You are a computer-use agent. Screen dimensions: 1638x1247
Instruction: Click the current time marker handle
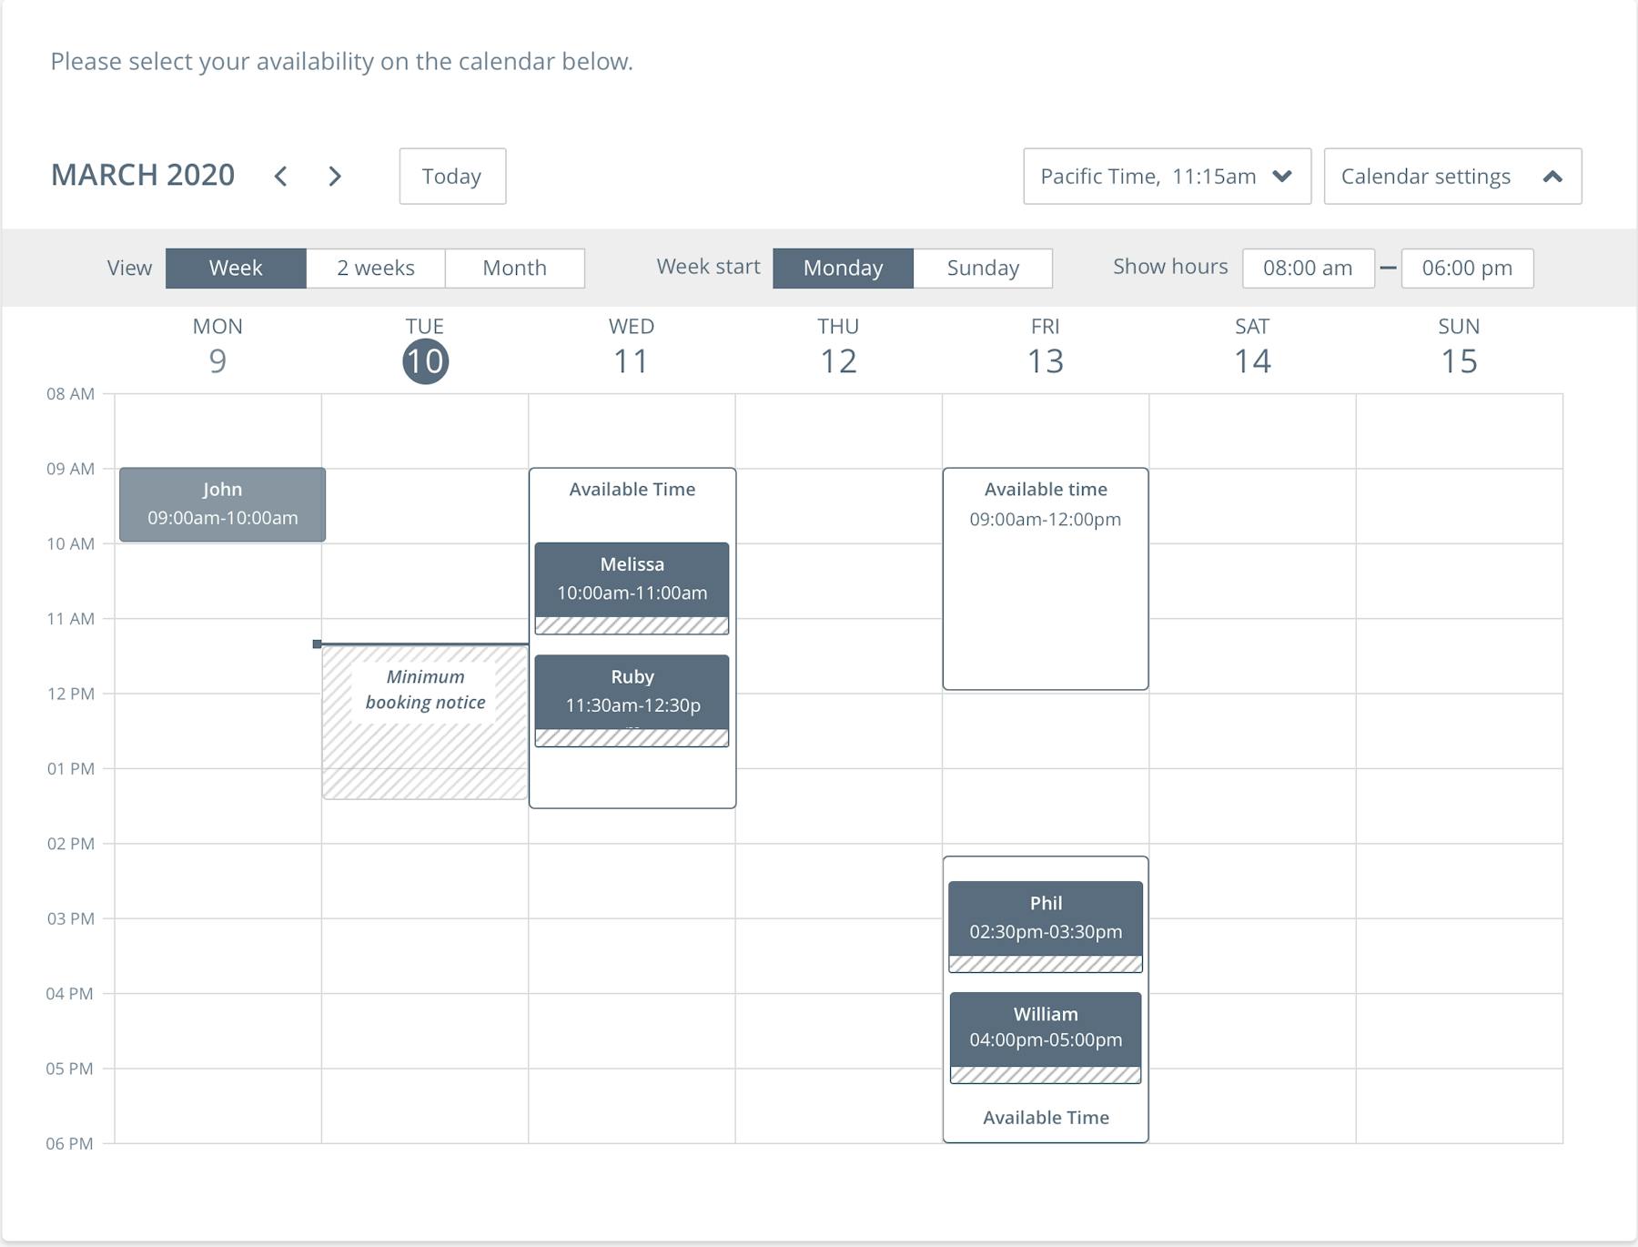pos(317,644)
